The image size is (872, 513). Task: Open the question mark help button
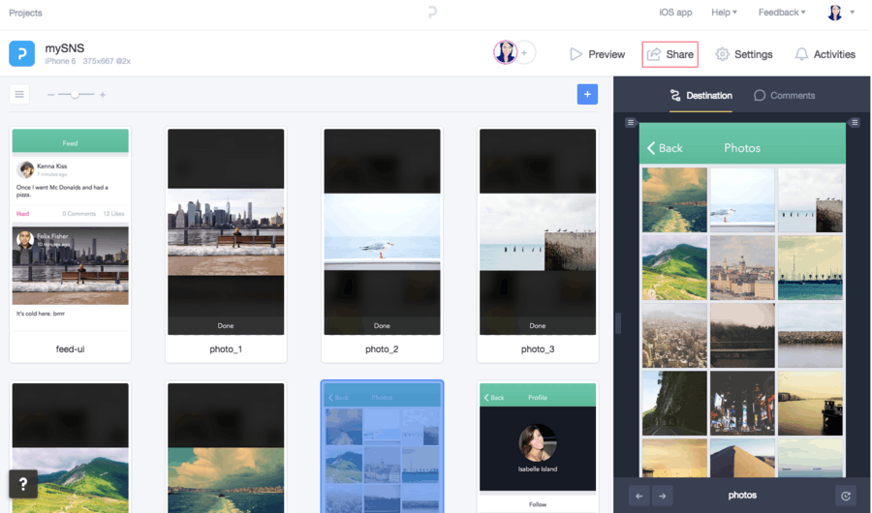coord(23,484)
